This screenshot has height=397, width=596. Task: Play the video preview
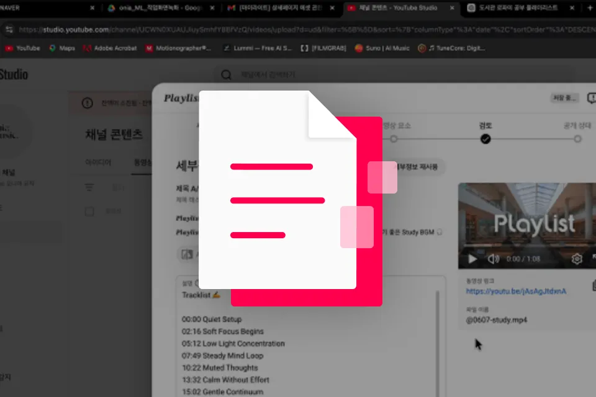[x=472, y=259]
